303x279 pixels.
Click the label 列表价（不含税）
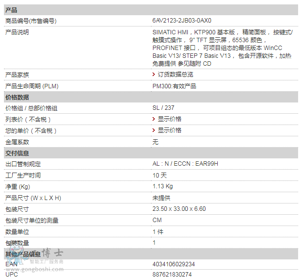[x=28, y=120]
